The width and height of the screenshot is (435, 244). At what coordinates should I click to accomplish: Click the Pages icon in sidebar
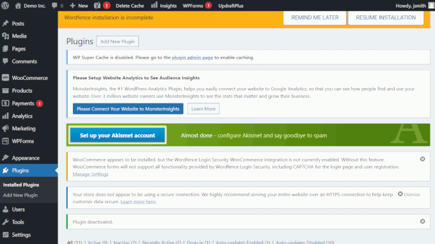6,49
